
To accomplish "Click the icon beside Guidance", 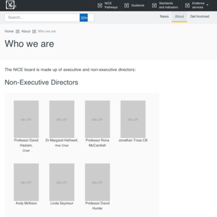I will 127,5.
